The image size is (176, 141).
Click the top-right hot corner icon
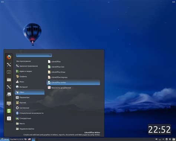coord(174,2)
